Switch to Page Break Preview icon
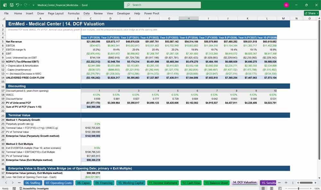321x190 pixels. [280, 188]
